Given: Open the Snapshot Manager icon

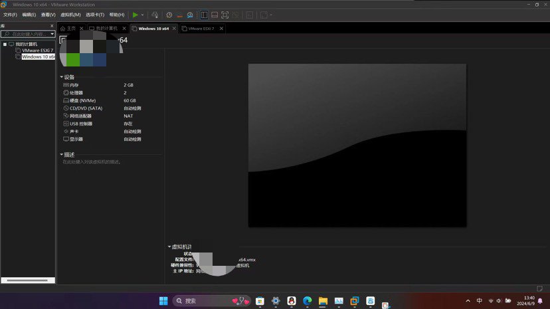Looking at the screenshot, I should tap(190, 15).
